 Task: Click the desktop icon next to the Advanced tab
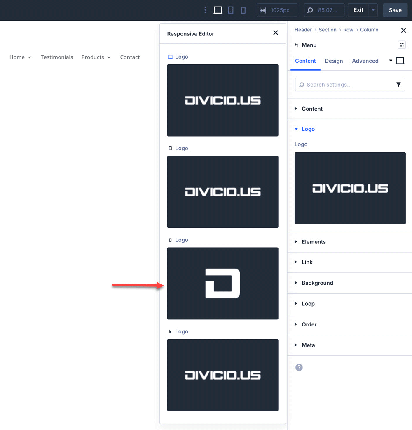(x=400, y=60)
